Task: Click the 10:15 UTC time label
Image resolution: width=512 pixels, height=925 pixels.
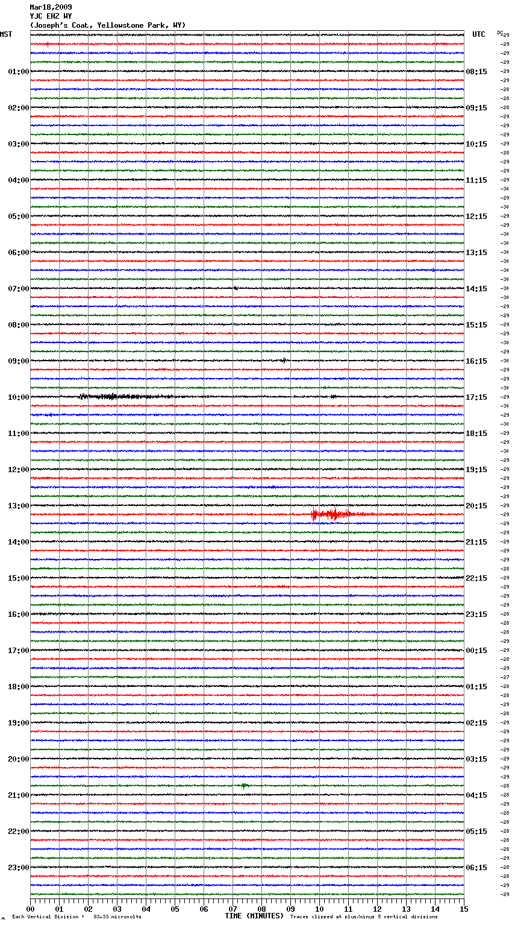Action: click(476, 144)
